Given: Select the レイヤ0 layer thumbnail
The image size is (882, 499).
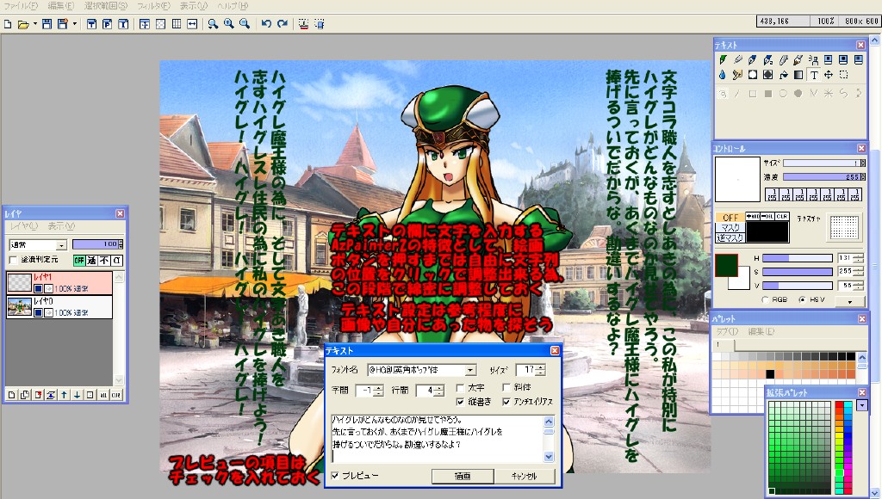Looking at the screenshot, I should 19,307.
